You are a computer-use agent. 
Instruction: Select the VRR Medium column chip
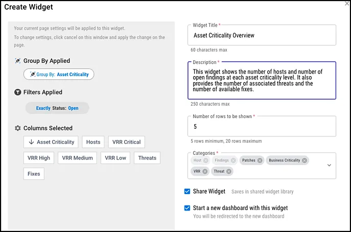pos(77,158)
